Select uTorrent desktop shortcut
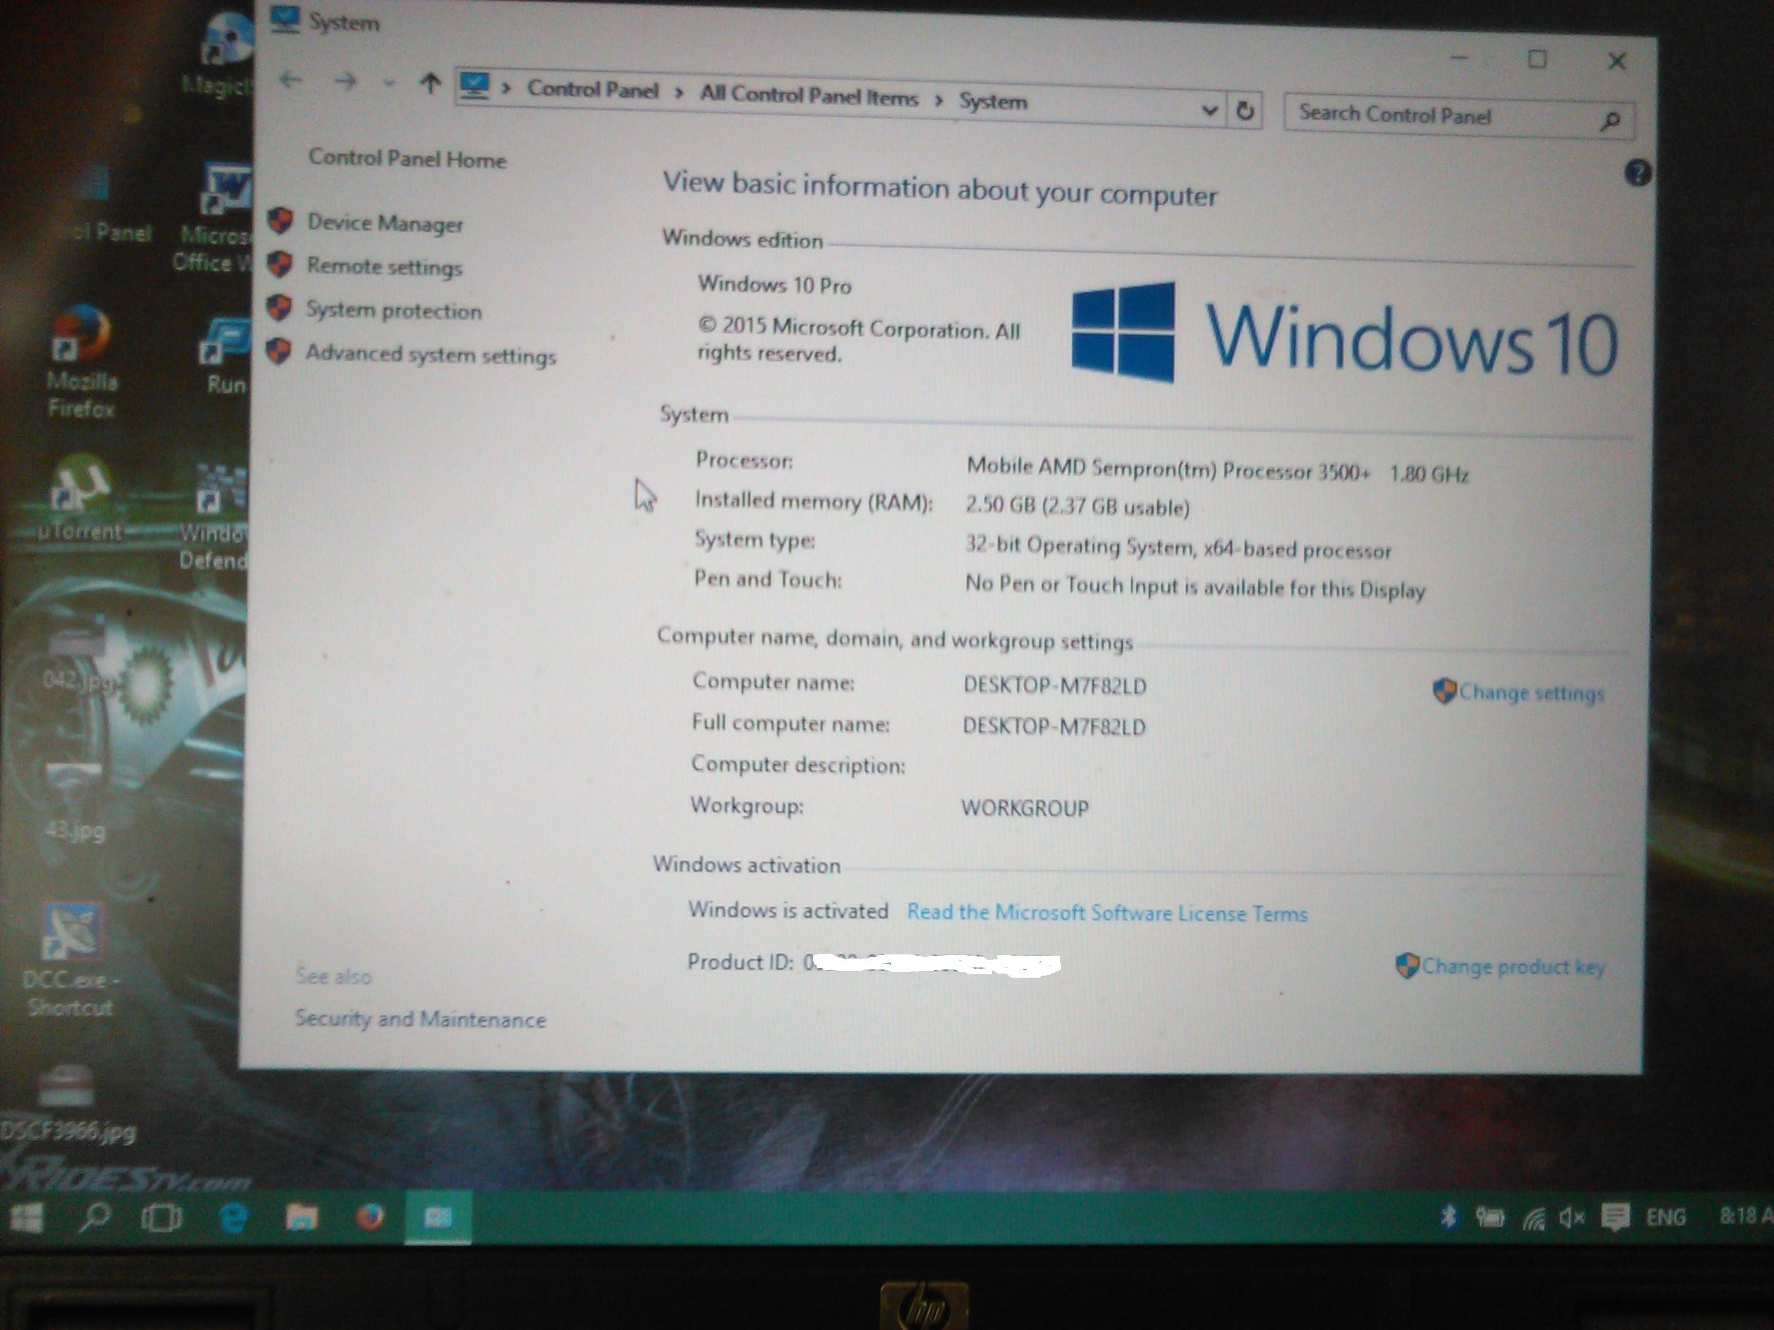The width and height of the screenshot is (1774, 1330). coord(80,499)
